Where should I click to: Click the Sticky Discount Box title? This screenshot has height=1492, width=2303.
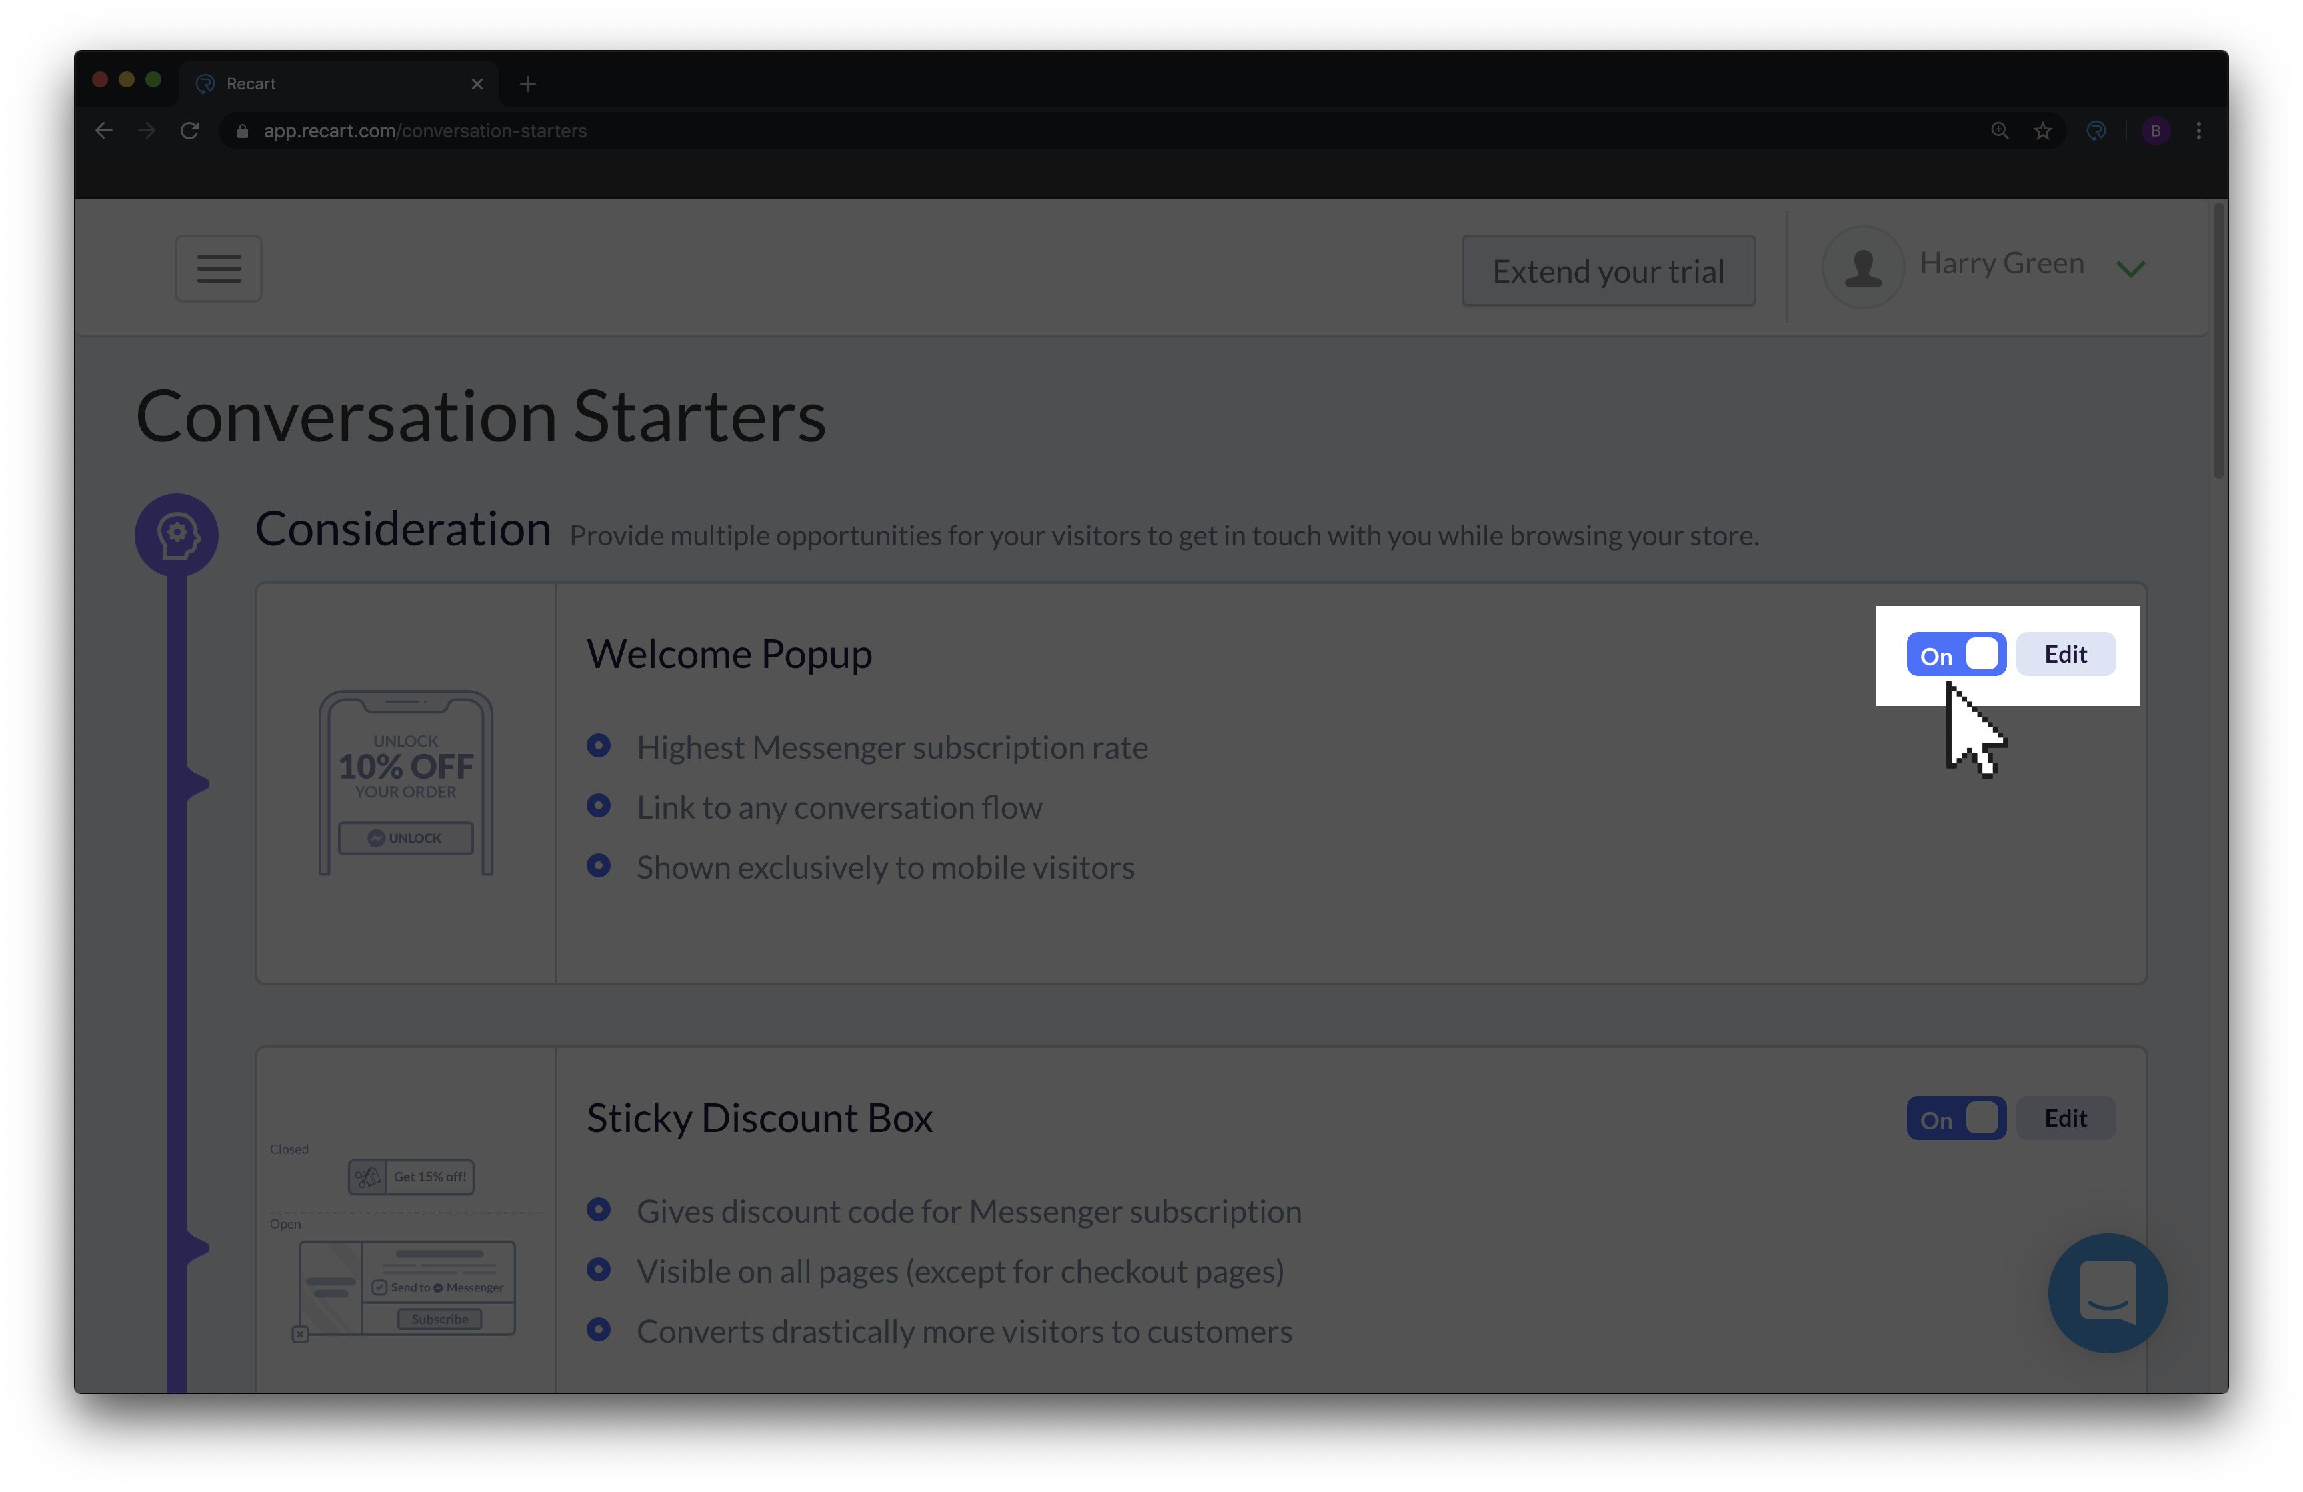[759, 1117]
